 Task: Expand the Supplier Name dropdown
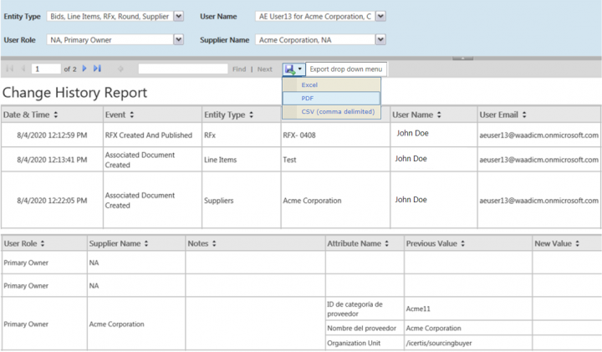(380, 39)
